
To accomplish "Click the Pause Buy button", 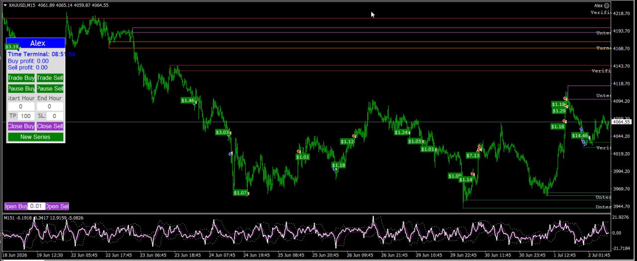I will tap(21, 88).
